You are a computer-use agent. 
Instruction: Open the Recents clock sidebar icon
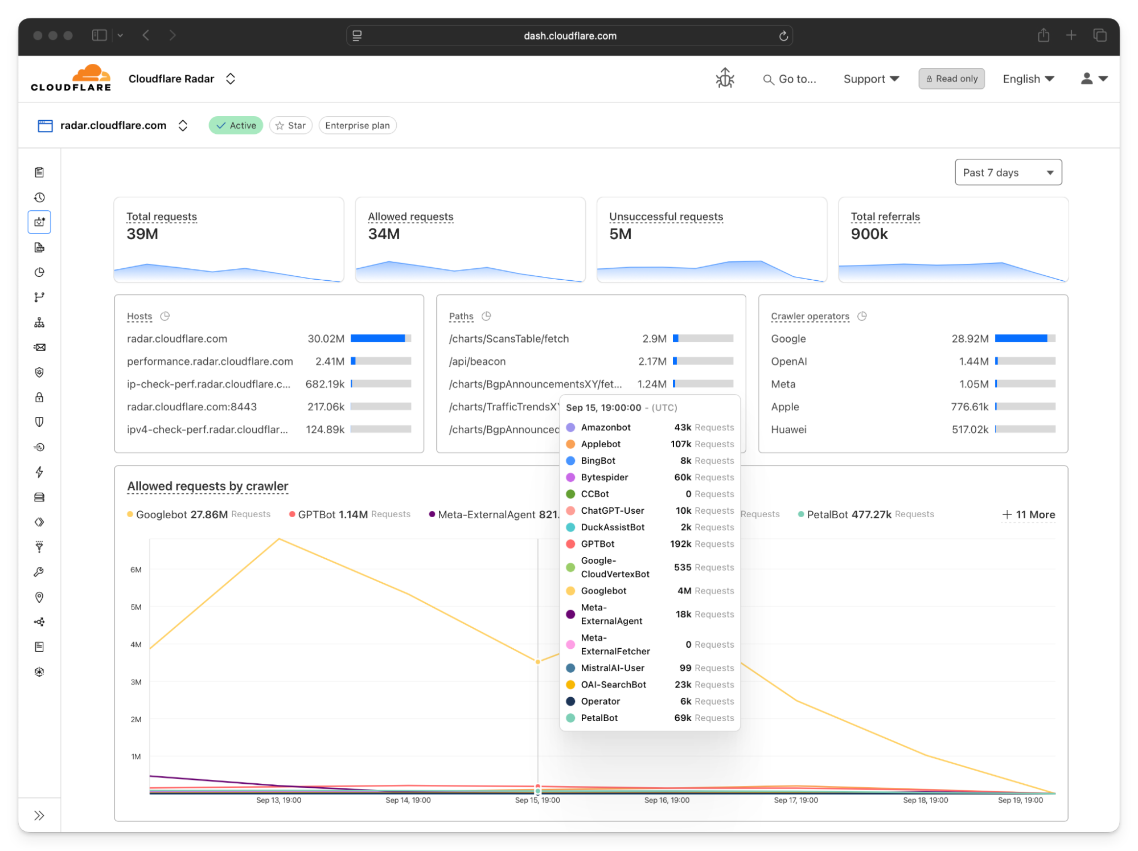[39, 197]
